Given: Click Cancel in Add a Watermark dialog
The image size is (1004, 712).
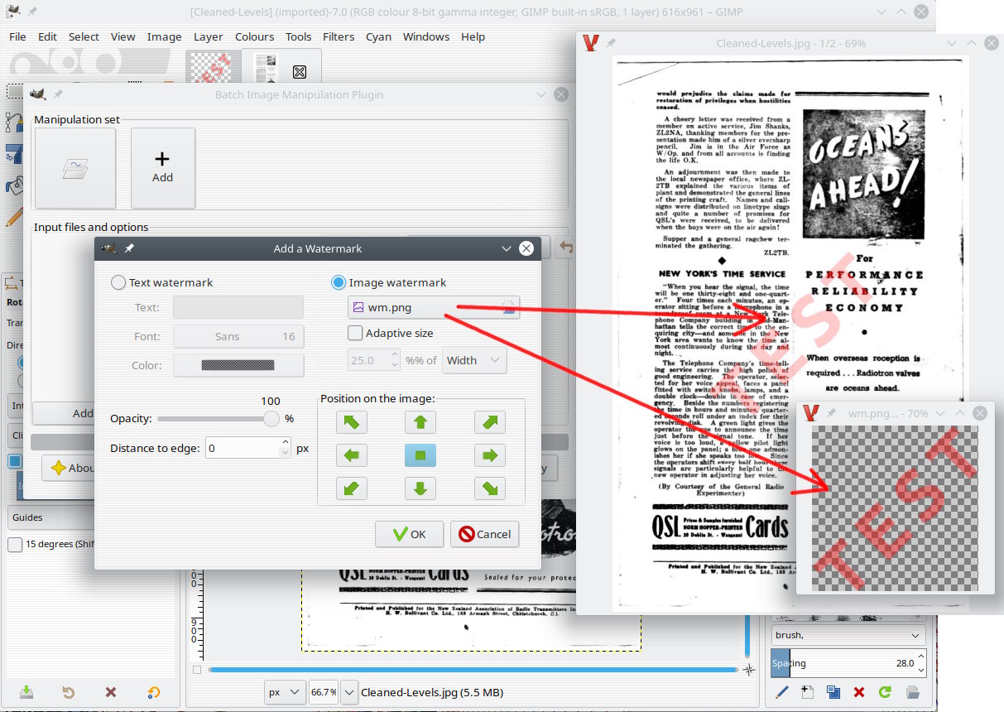Looking at the screenshot, I should [484, 534].
